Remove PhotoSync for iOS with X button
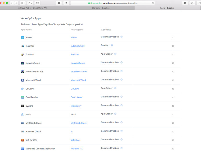 tap(173, 72)
